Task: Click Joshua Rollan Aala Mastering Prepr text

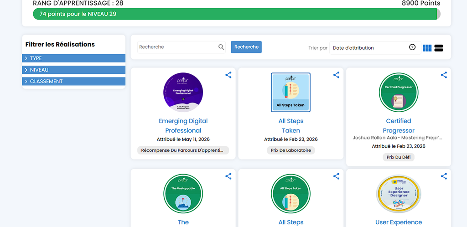Action: [398, 138]
